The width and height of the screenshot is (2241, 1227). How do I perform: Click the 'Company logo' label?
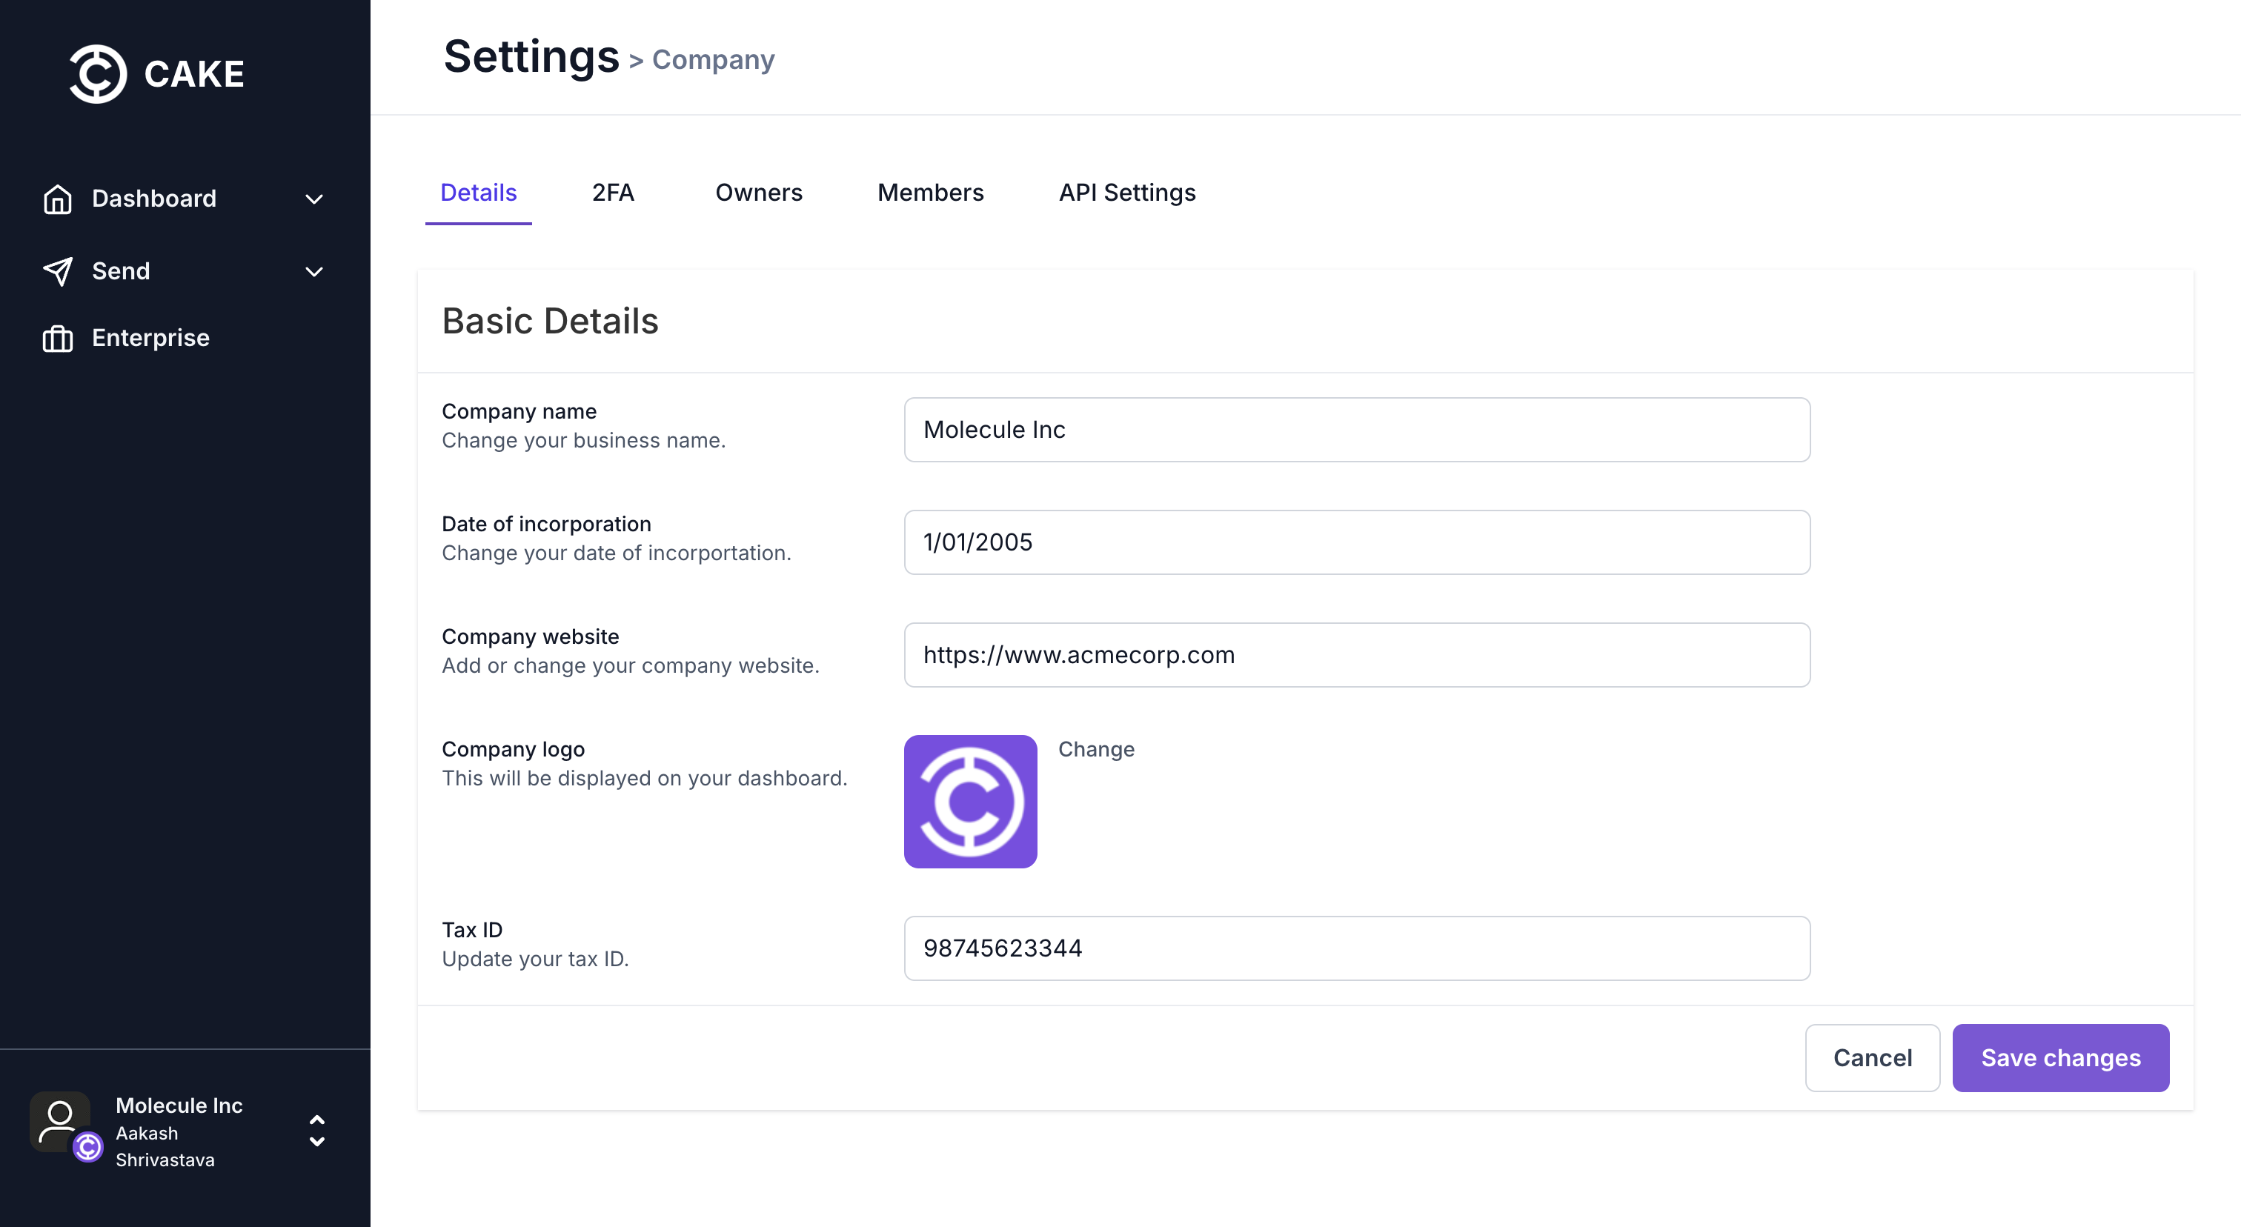coord(514,750)
